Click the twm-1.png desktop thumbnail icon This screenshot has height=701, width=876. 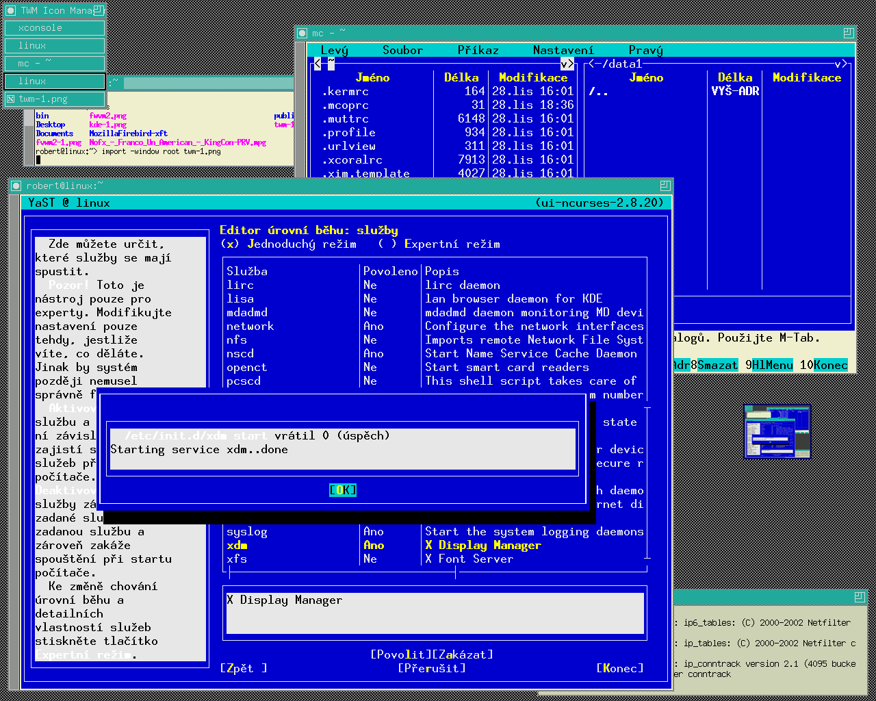point(777,432)
